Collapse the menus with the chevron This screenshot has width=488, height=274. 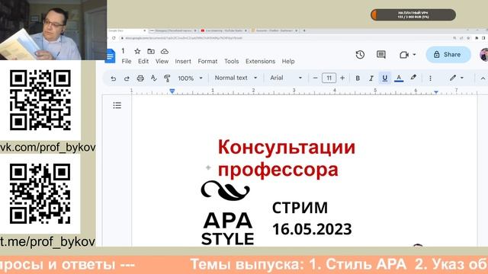483,78
